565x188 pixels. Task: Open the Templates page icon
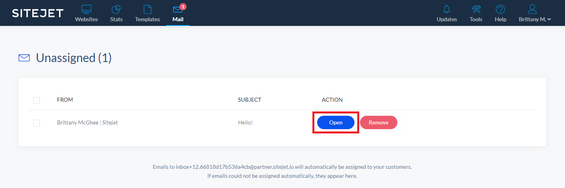(147, 9)
